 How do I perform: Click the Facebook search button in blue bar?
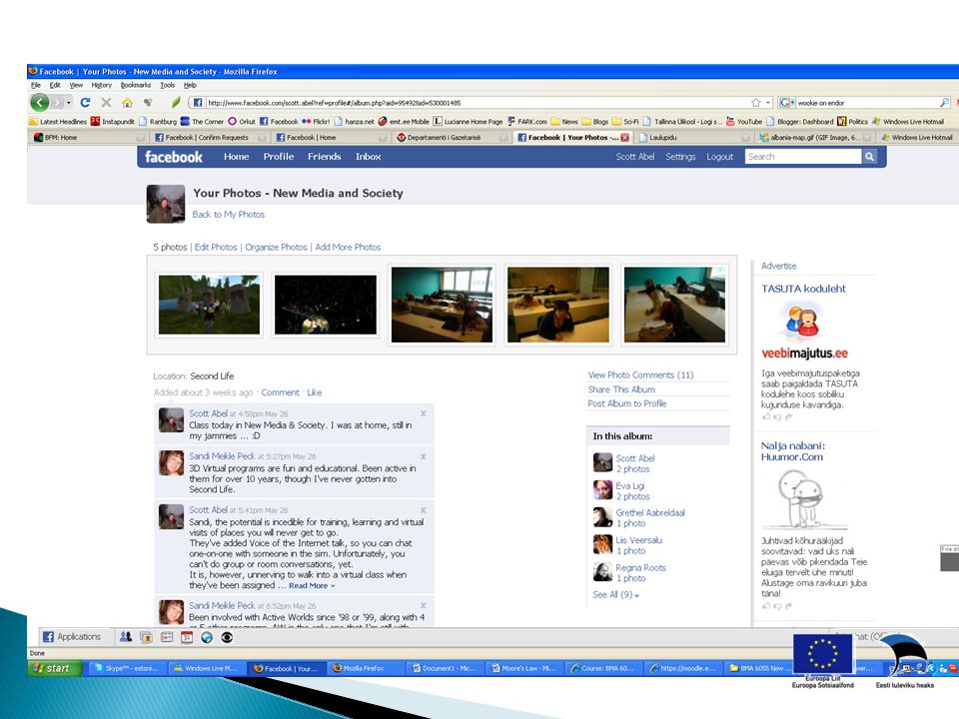(869, 157)
